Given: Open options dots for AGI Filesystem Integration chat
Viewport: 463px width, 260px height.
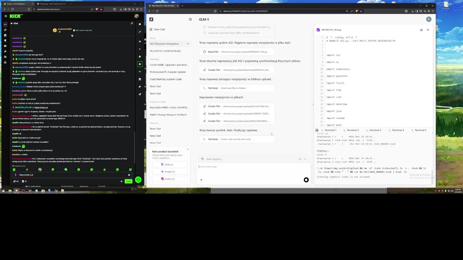Looking at the screenshot, I should [187, 44].
